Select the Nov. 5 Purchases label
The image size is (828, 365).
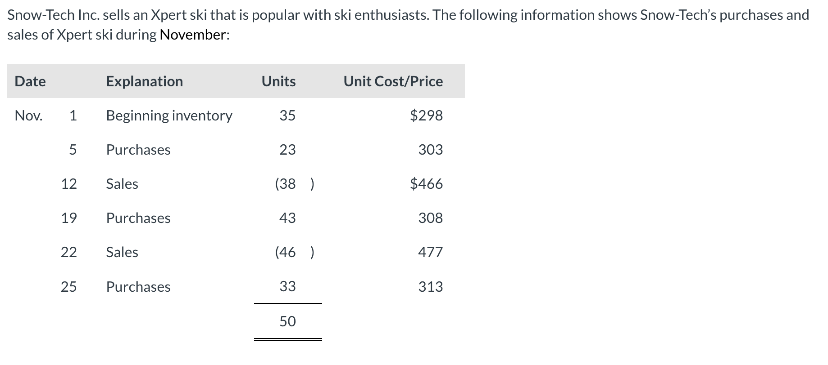138,150
